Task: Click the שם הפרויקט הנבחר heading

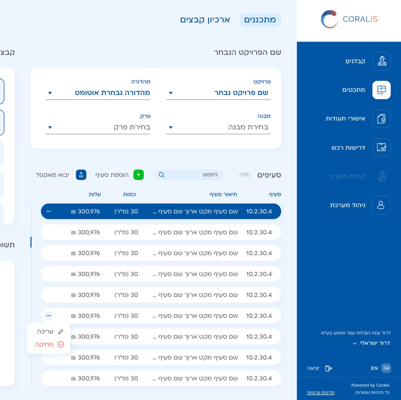Action: (x=247, y=52)
